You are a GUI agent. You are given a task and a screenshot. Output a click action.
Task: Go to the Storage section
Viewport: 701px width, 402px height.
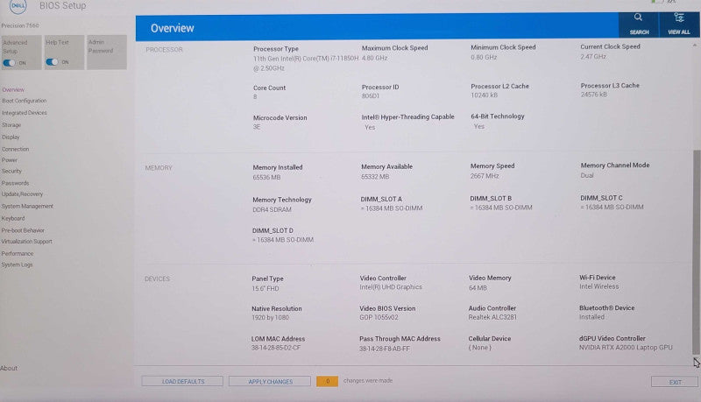pos(11,125)
